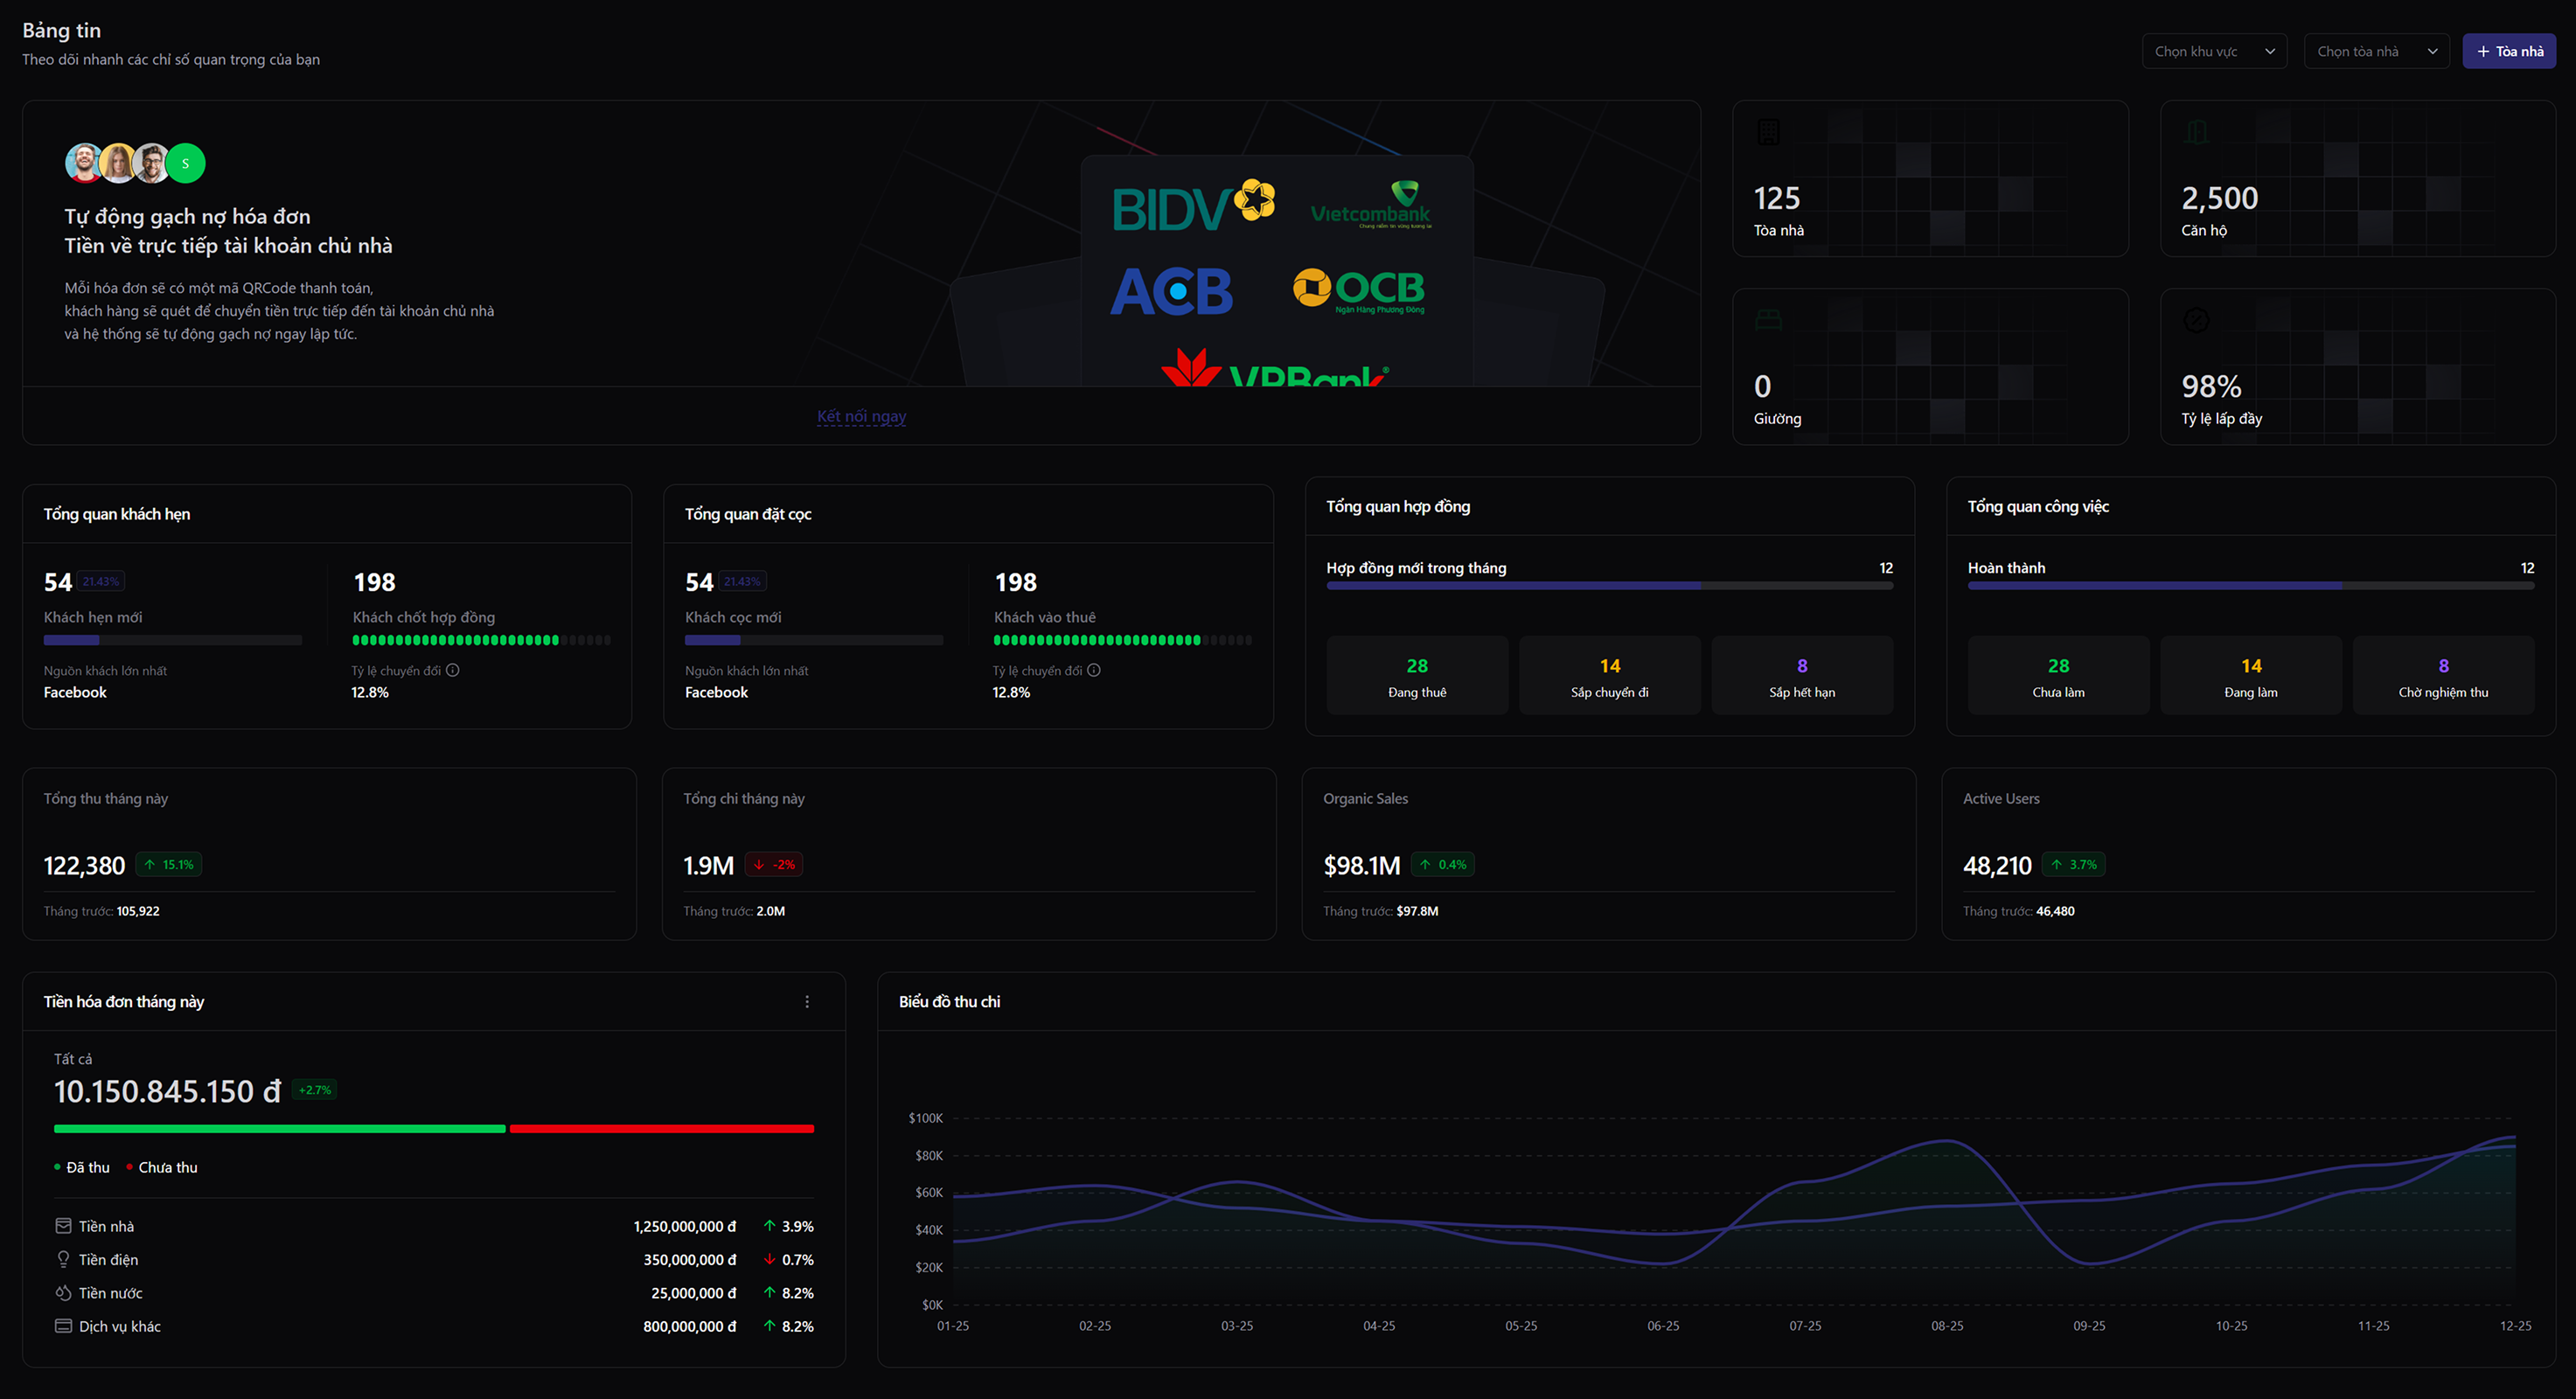Open the Chọn khu vực dropdown
Screen dimensions: 2576x1399
[x=2213, y=51]
